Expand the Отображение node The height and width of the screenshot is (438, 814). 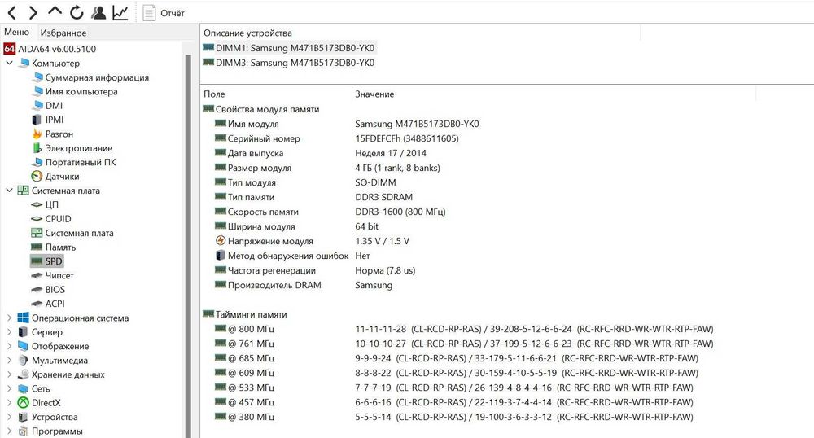coord(9,346)
